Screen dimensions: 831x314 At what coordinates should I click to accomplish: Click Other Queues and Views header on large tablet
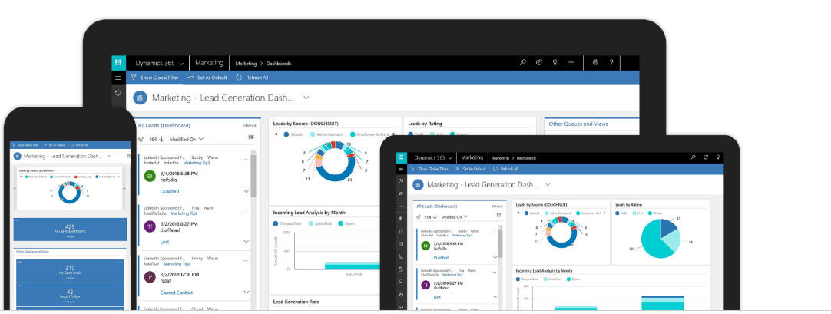pyautogui.click(x=578, y=124)
